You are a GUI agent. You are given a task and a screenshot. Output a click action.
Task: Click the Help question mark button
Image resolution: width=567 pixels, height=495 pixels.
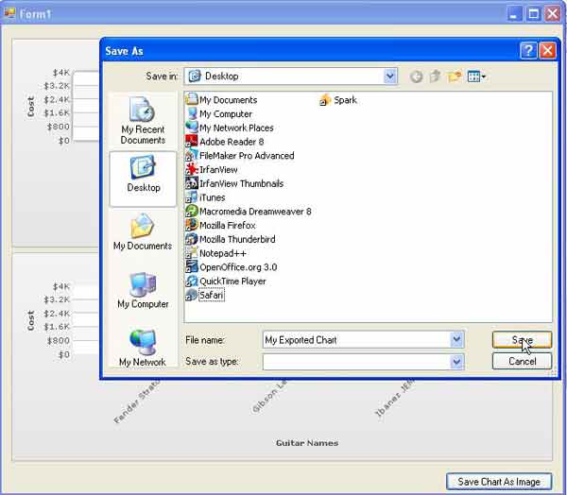tap(528, 50)
